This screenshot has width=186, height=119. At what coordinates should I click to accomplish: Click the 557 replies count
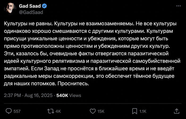(17, 111)
